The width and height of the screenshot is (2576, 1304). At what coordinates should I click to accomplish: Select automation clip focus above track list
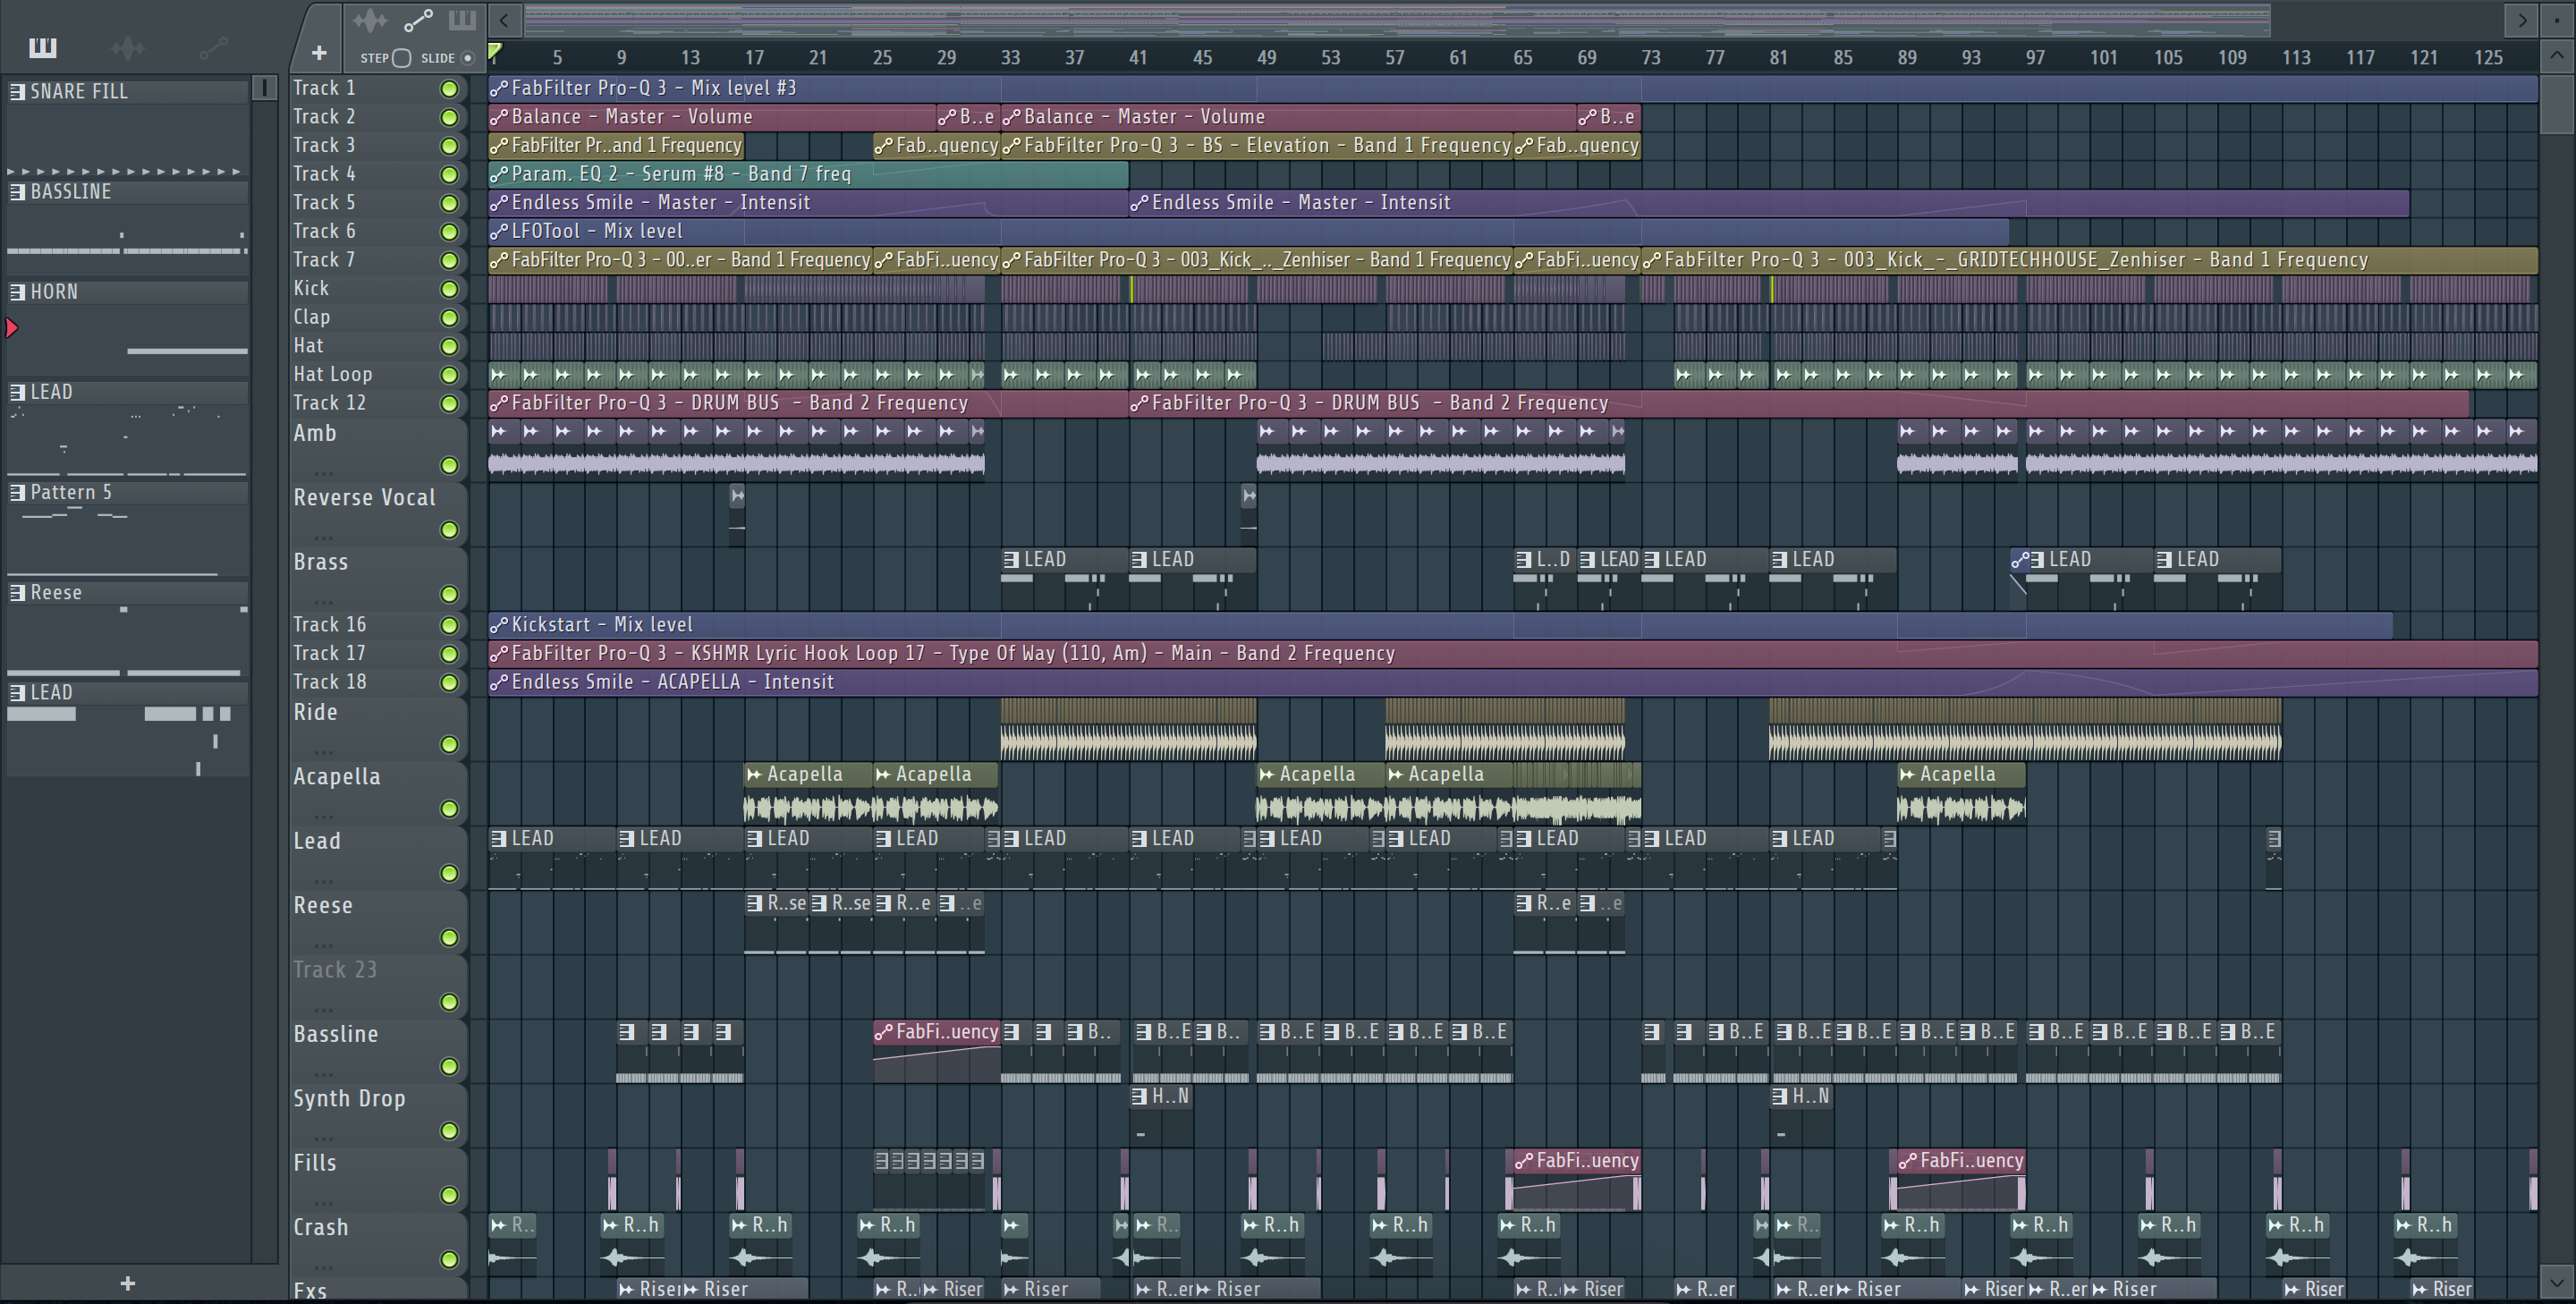click(x=417, y=20)
